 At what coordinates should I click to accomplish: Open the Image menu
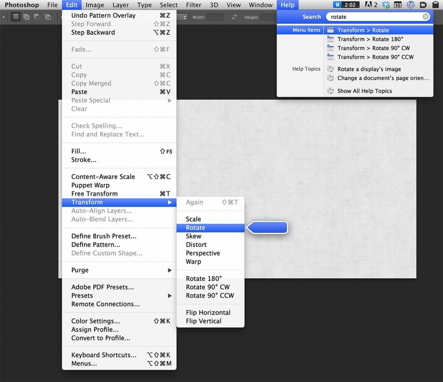click(x=95, y=5)
